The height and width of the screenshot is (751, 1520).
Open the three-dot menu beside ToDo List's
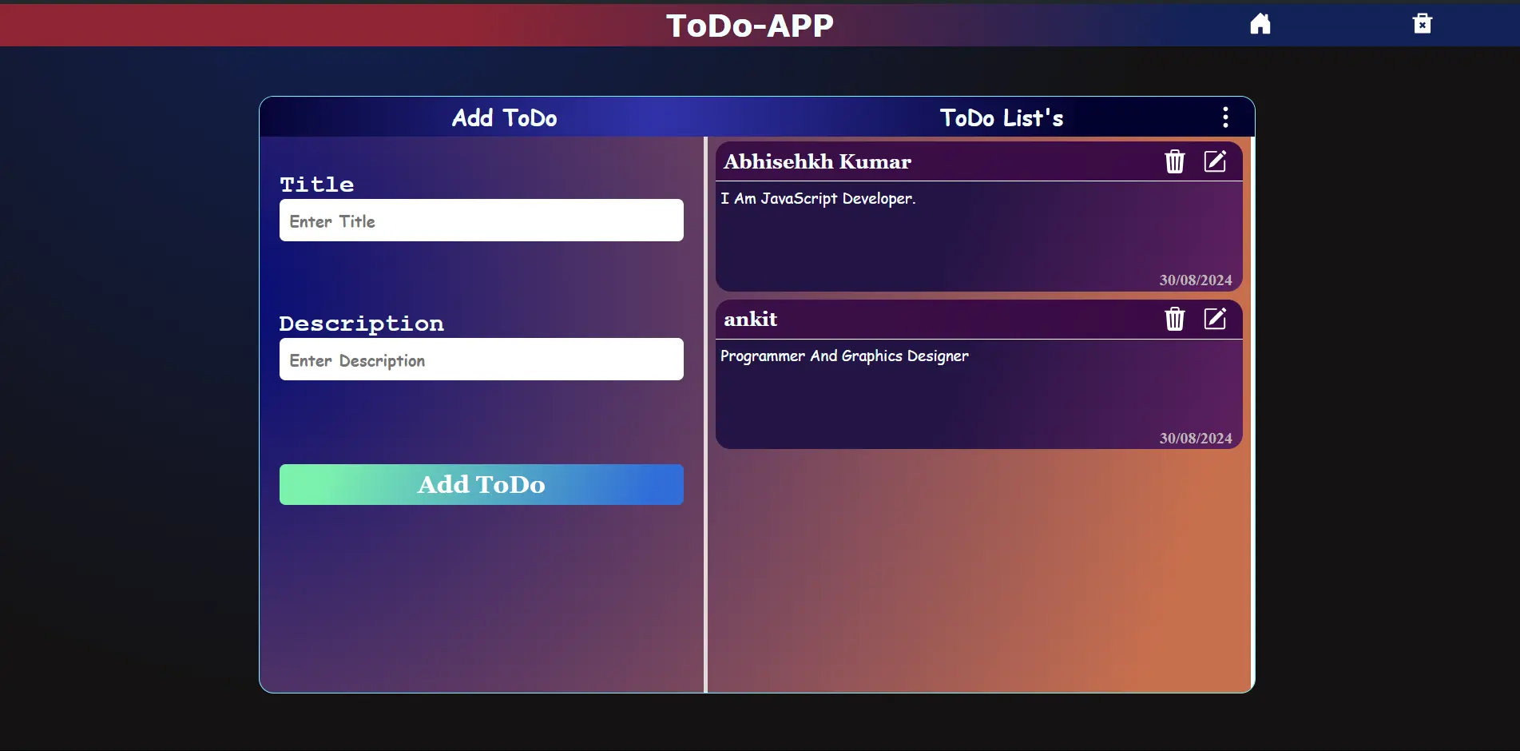[1225, 117]
